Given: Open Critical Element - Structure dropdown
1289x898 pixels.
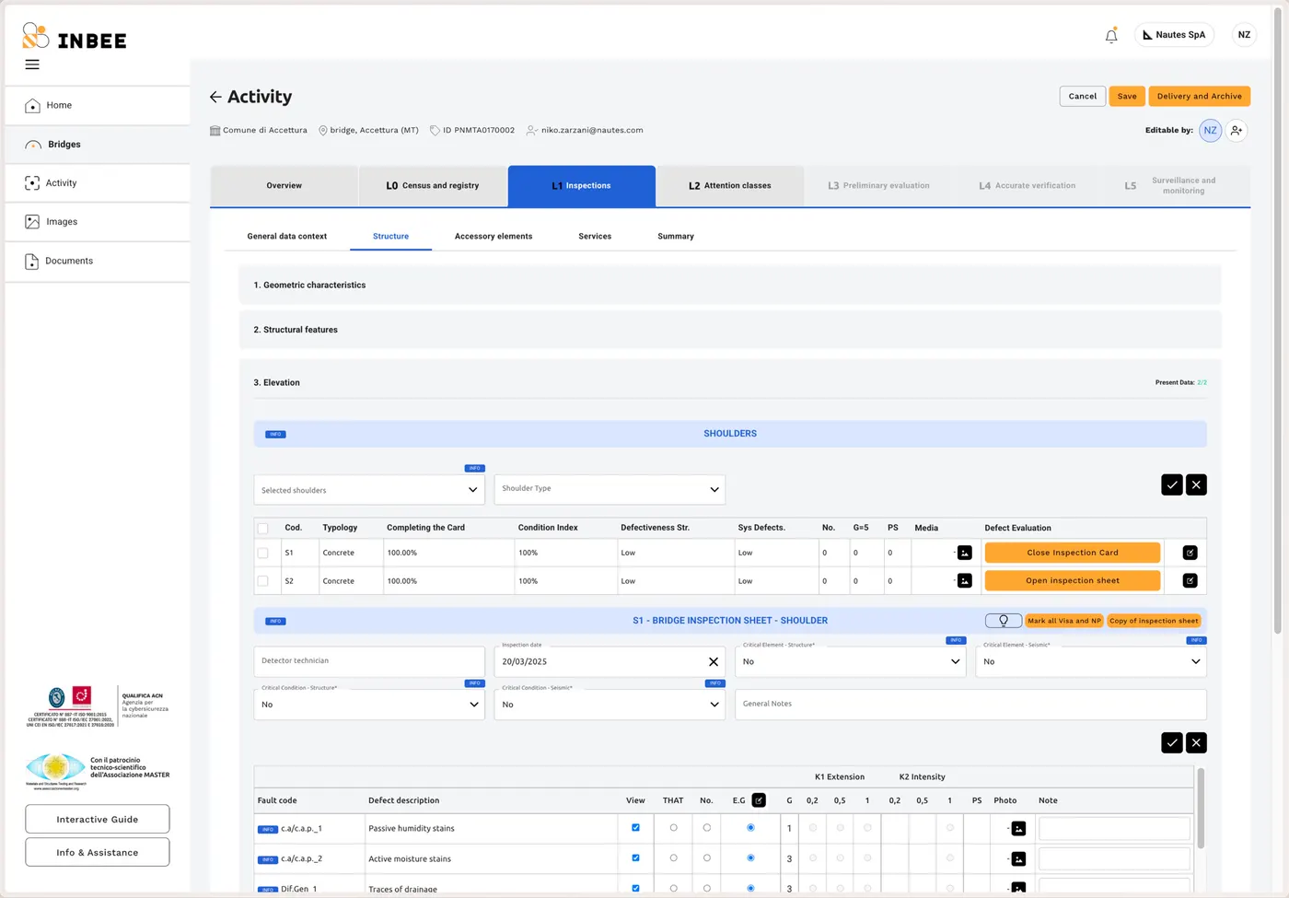Looking at the screenshot, I should [x=851, y=661].
